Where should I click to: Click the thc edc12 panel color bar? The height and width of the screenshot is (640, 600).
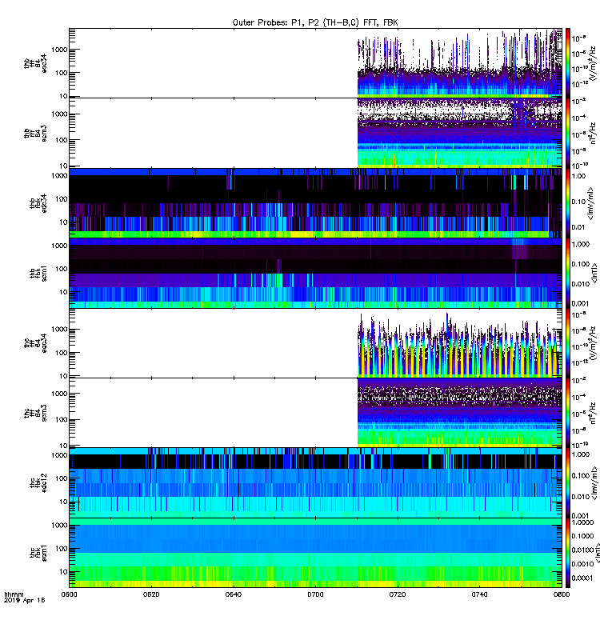coord(568,483)
